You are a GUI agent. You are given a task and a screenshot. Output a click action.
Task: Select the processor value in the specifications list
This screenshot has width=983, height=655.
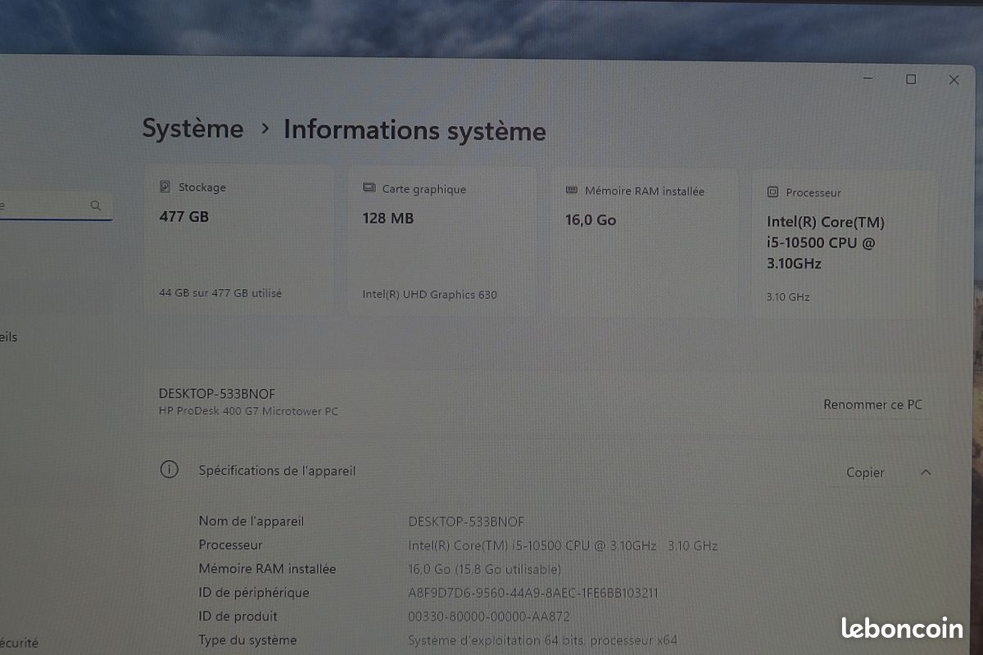[564, 545]
